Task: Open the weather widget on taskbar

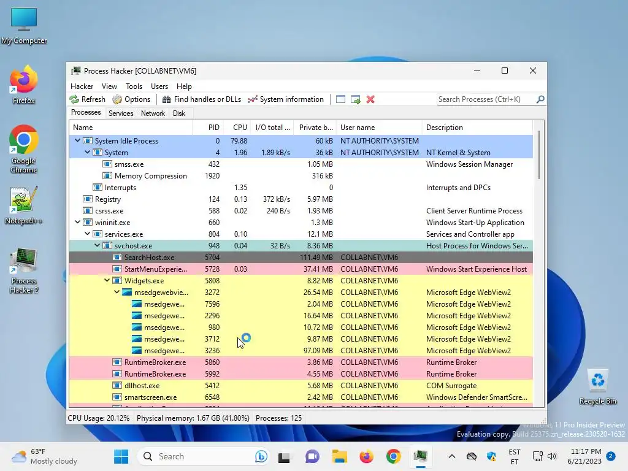Action: 44,456
